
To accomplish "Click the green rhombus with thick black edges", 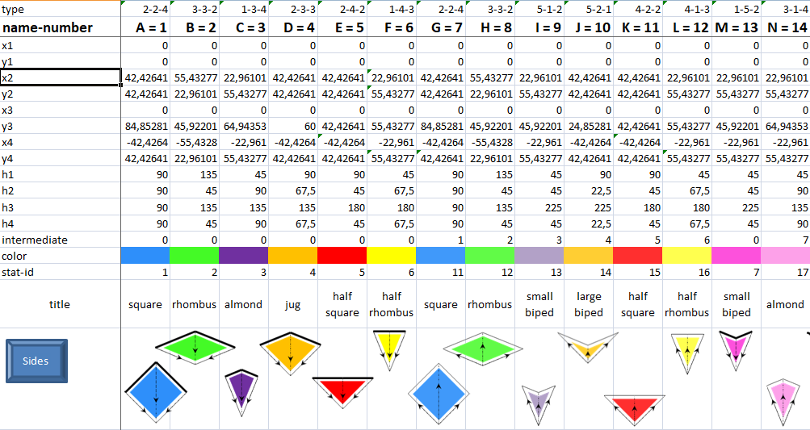I will click(195, 345).
